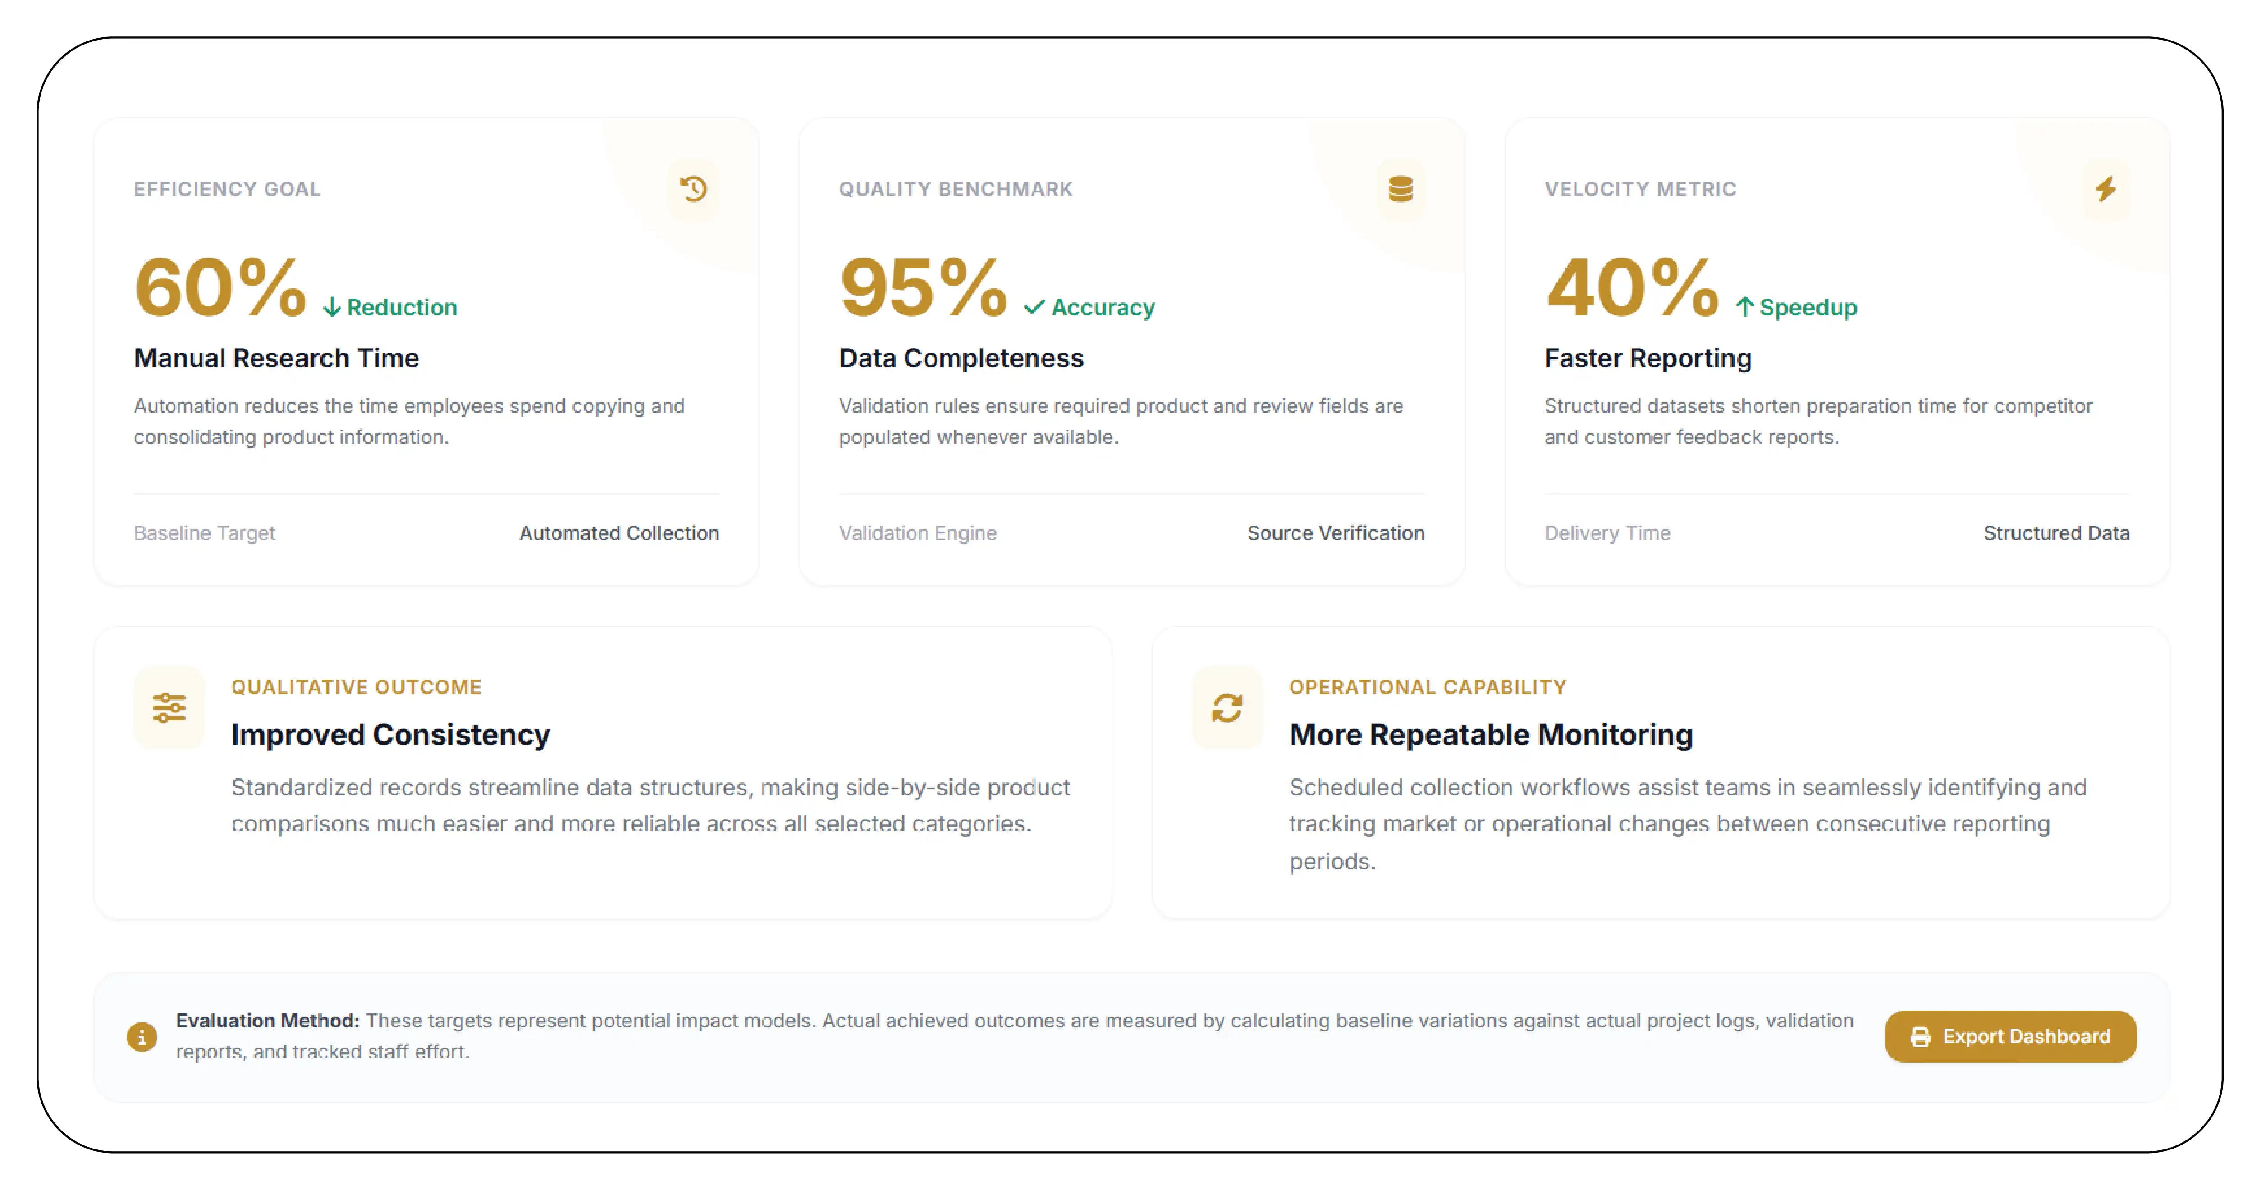The height and width of the screenshot is (1190, 2261).
Task: Click the info icon next to Evaluation Method
Action: (142, 1036)
